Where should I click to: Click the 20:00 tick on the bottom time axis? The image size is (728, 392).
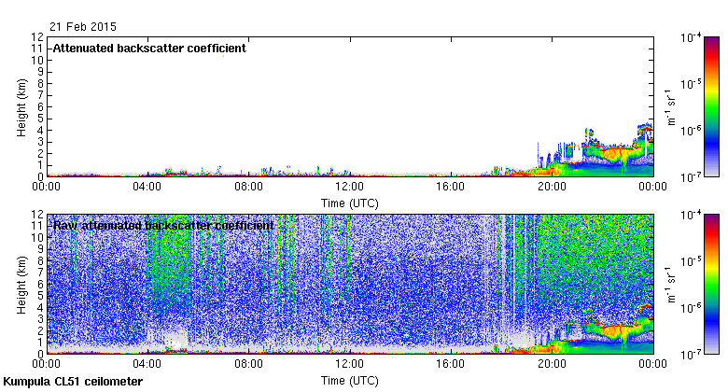click(552, 364)
